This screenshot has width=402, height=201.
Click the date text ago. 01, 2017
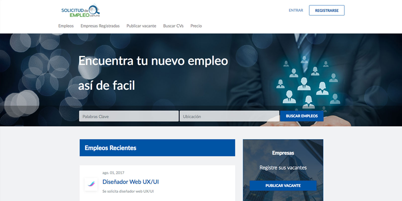(113, 173)
